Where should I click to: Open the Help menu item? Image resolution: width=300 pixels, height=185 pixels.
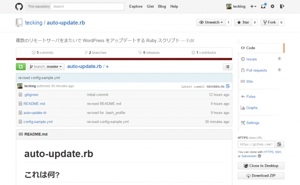coord(174,6)
